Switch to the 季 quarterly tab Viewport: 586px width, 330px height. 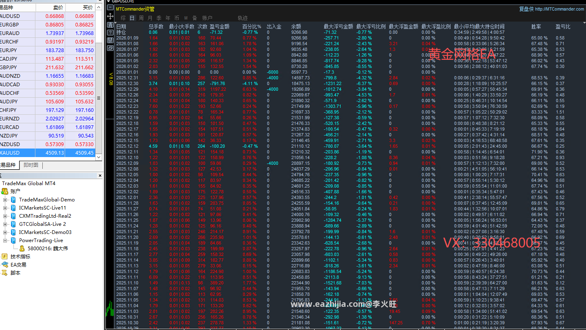[159, 18]
